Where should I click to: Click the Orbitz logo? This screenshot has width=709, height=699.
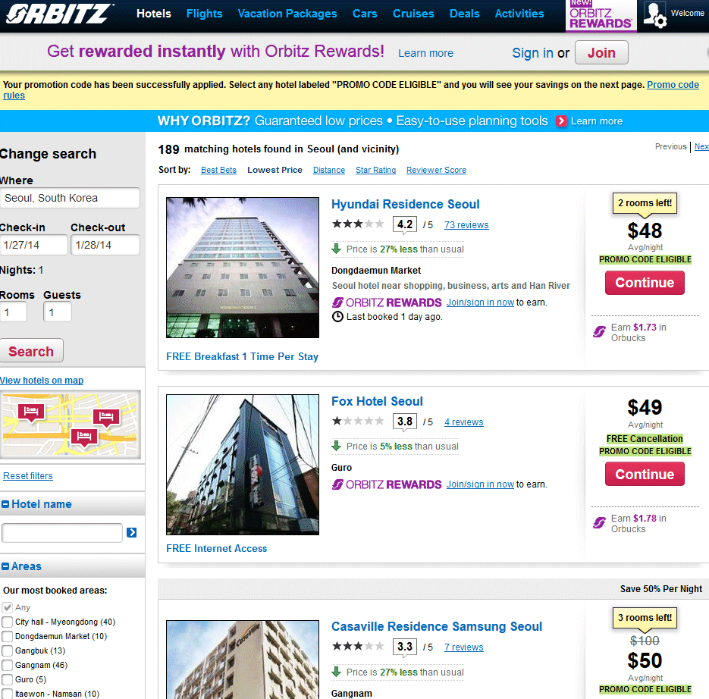pyautogui.click(x=59, y=14)
